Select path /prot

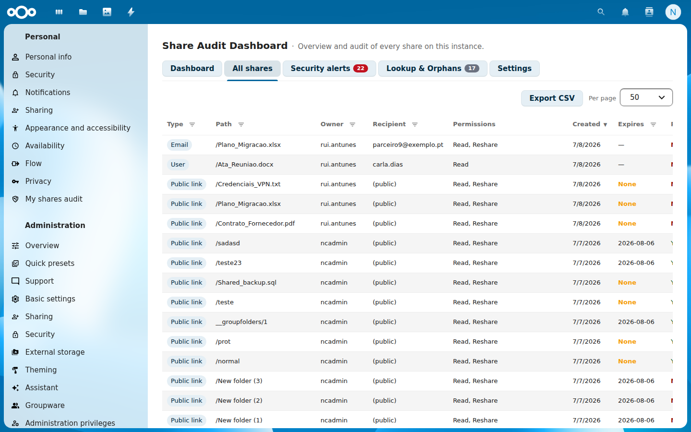pyautogui.click(x=223, y=342)
